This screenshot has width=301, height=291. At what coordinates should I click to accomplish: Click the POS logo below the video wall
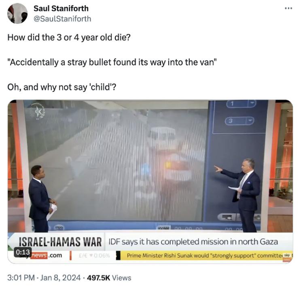[60, 228]
